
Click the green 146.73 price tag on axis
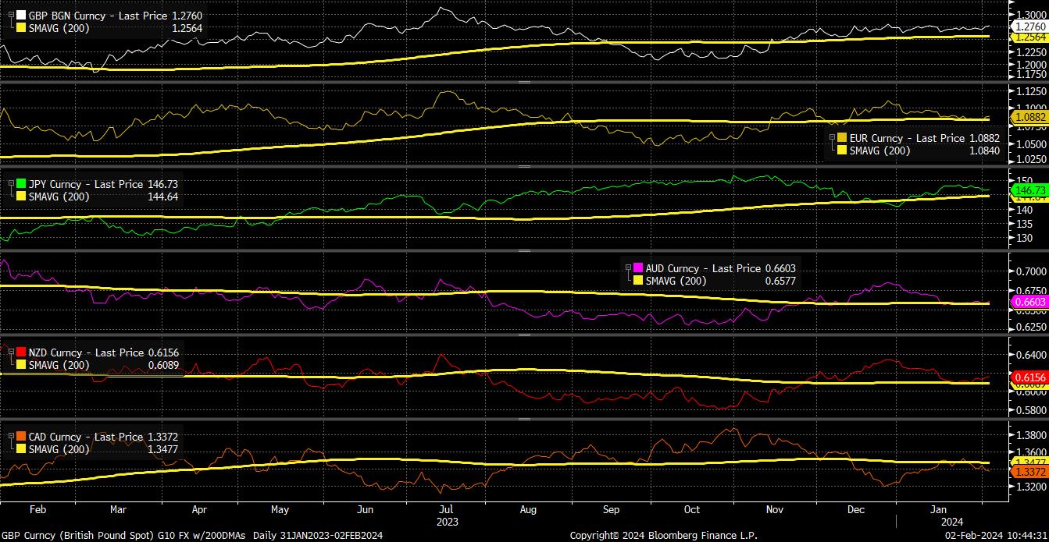(1029, 190)
